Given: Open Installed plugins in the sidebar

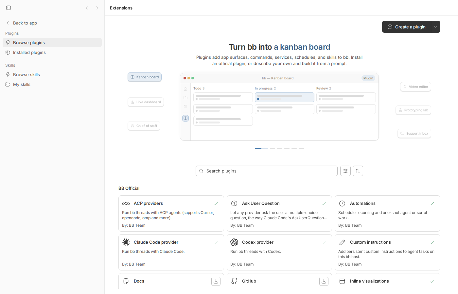Looking at the screenshot, I should pyautogui.click(x=52, y=52).
